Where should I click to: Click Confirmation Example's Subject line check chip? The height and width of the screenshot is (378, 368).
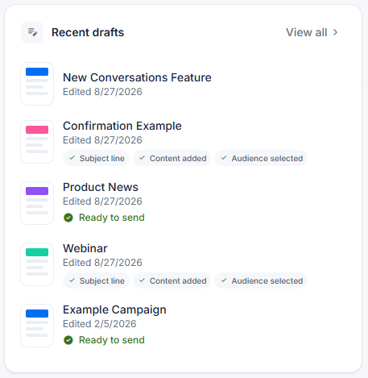pyautogui.click(x=97, y=158)
